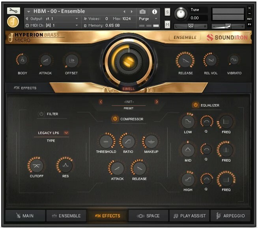Click the Body knob
258x228 pixels.
(22, 60)
